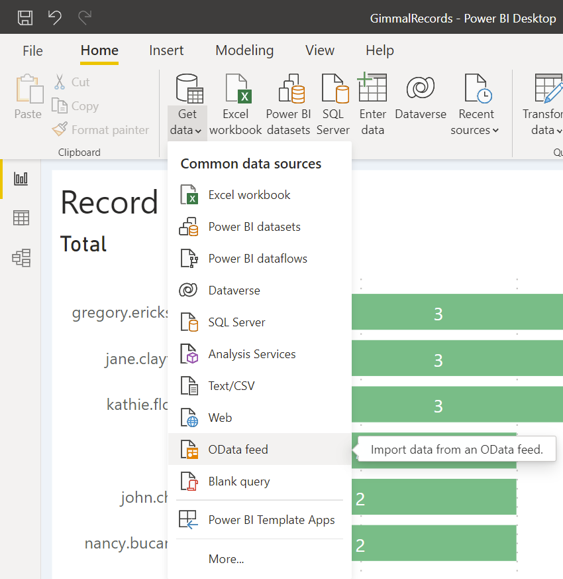Choose Blank query from the list

[x=260, y=481]
